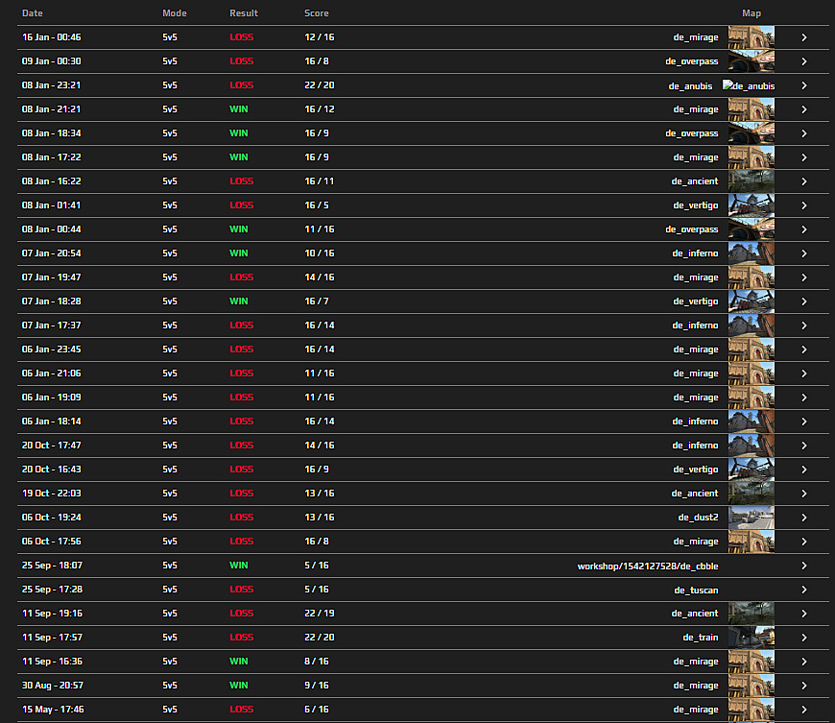Screen dimensions: 835x723
Task: Expand the 16 Jan 00:46 match chevron
Action: [803, 37]
